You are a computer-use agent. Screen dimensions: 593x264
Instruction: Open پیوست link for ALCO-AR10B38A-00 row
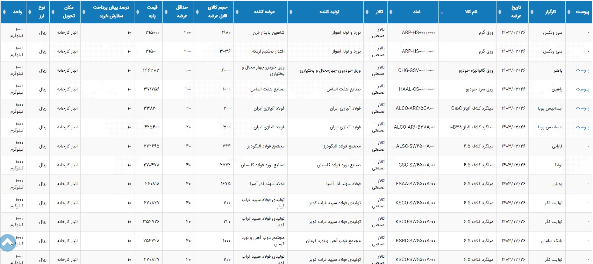coord(582,127)
